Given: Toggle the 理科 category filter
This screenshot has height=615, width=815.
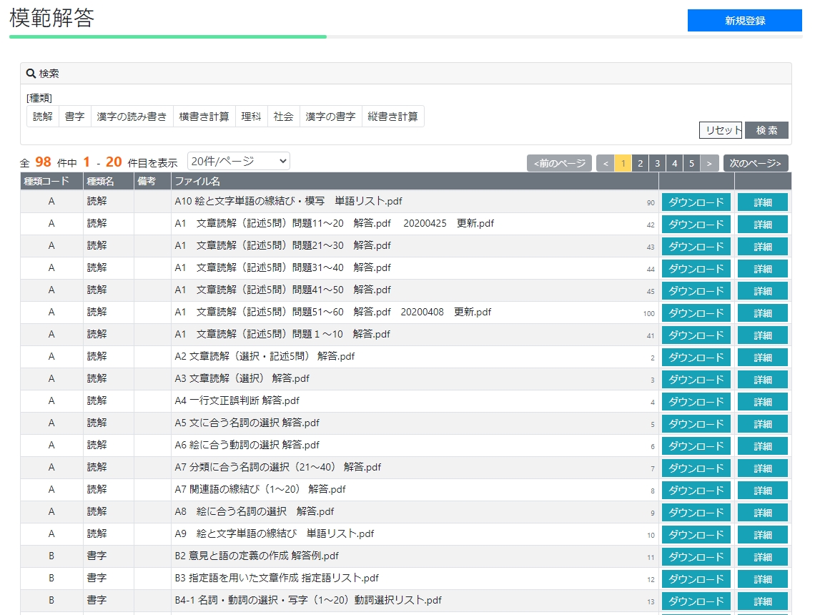Looking at the screenshot, I should click(251, 117).
